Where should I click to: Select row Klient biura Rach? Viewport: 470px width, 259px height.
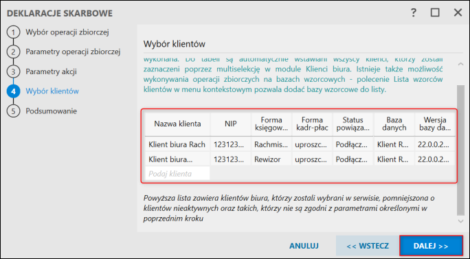(x=300, y=144)
